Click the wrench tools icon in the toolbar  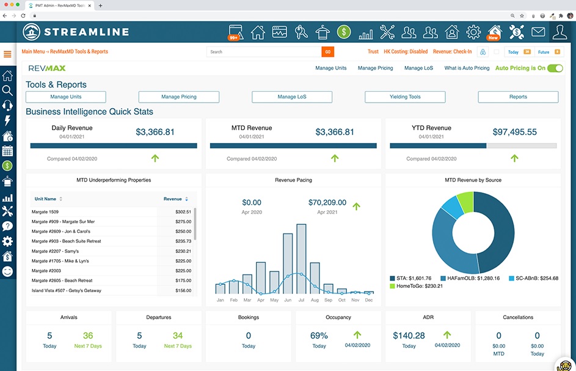pos(388,32)
